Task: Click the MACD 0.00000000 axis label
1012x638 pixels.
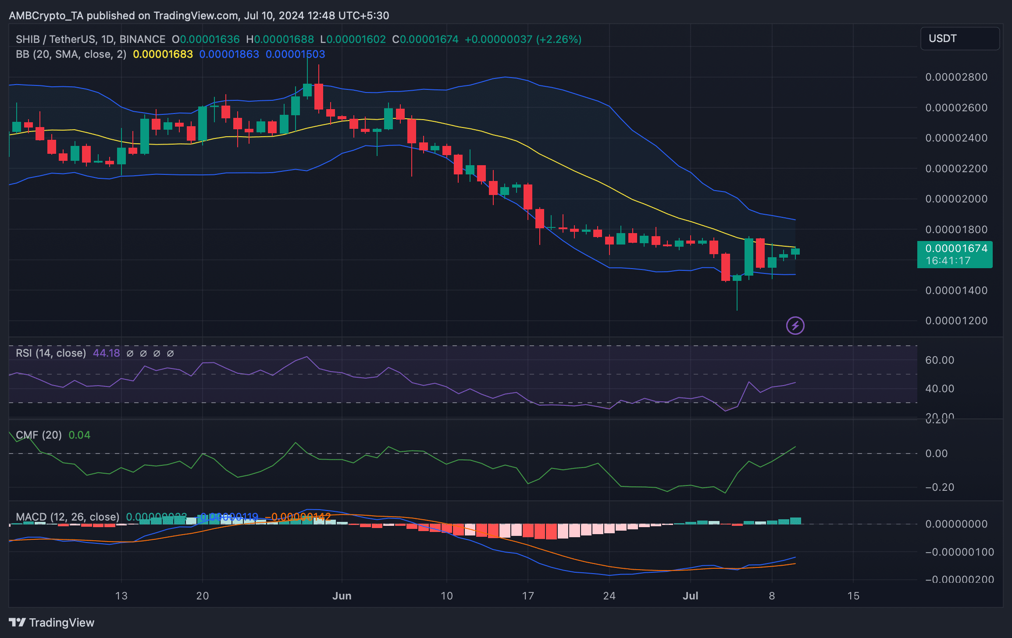Action: 956,524
